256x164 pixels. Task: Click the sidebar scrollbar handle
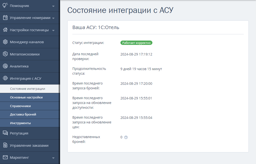tap(59, 89)
